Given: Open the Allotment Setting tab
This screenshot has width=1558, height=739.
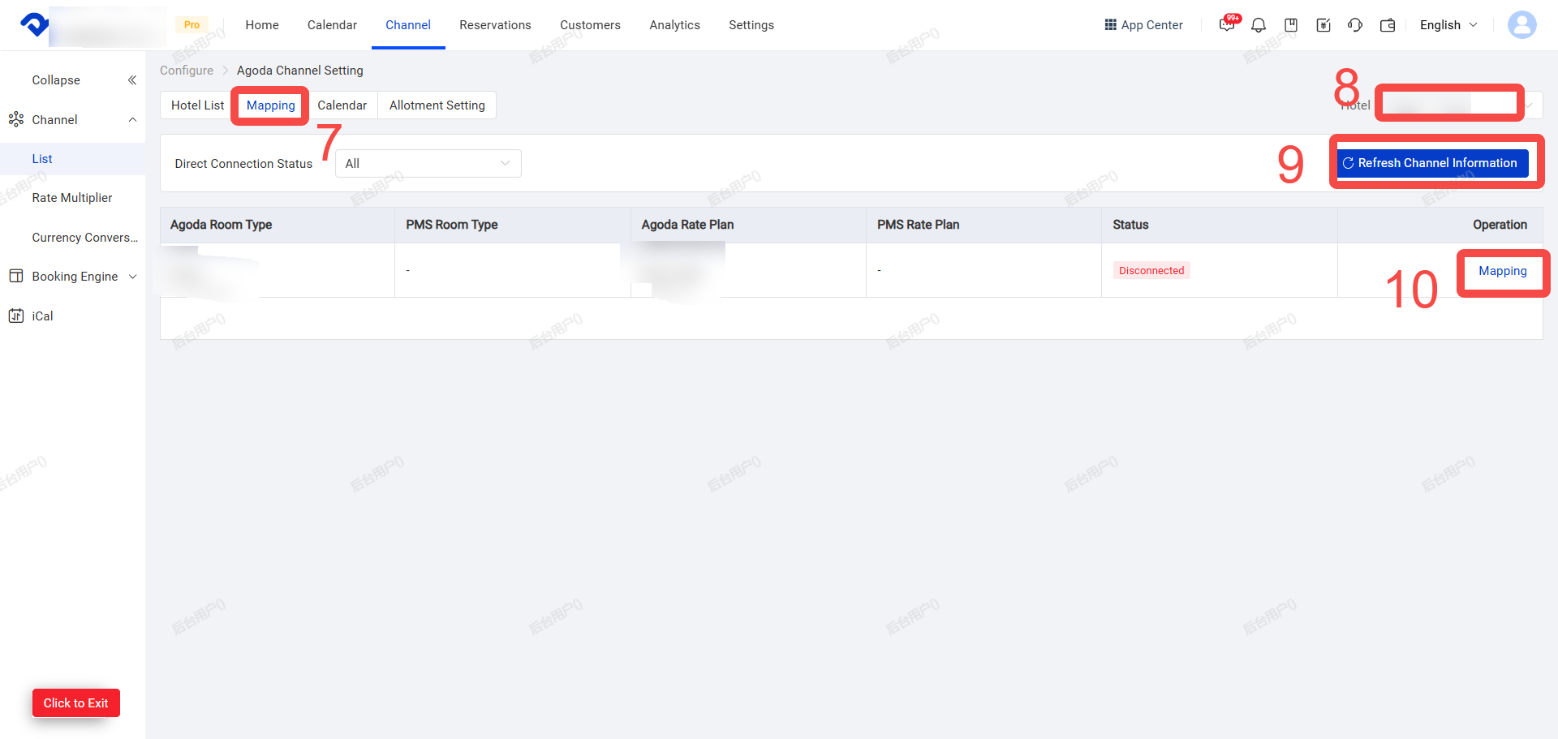Looking at the screenshot, I should [x=437, y=105].
